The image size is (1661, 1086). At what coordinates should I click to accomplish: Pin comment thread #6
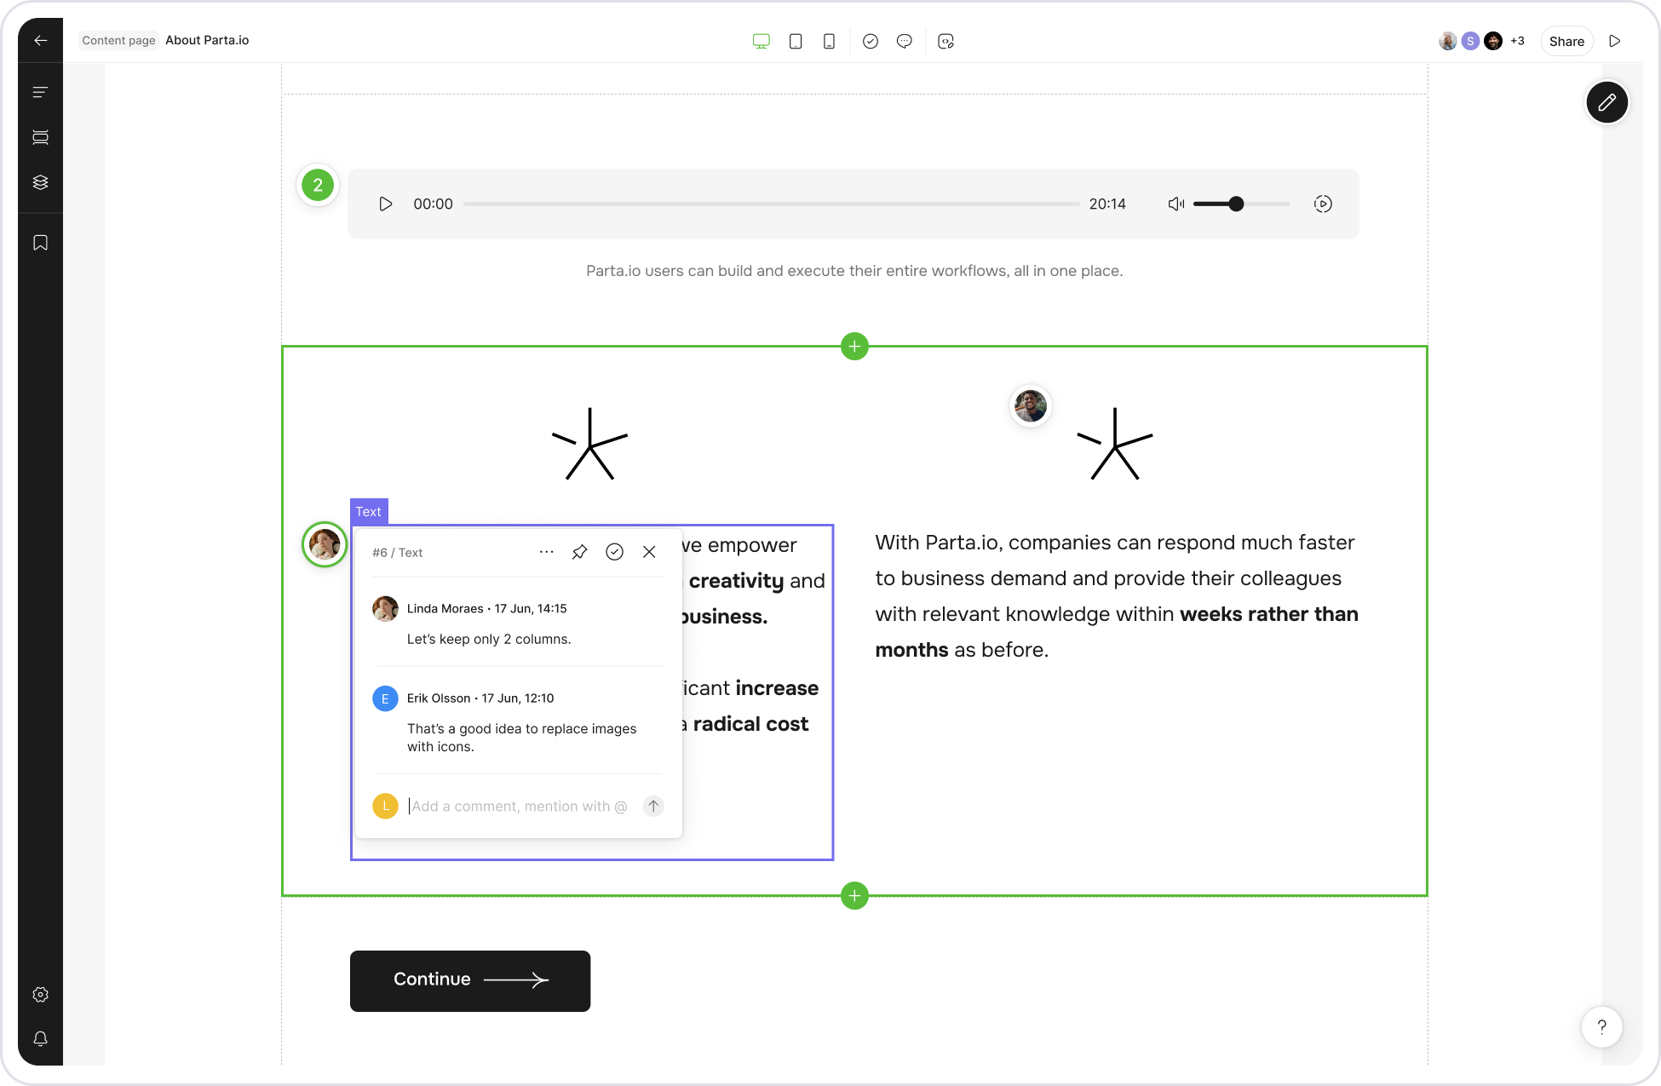[579, 552]
